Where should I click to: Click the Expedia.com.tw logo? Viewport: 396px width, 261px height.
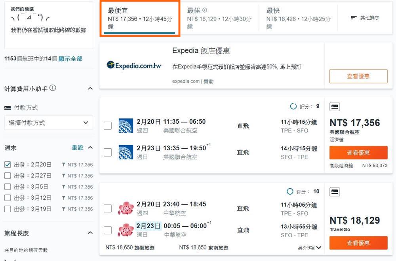coord(135,65)
